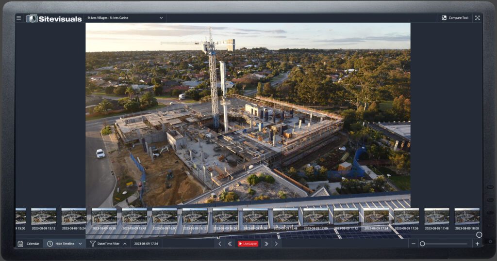Select the 2023-08-09 15:12 thumbnail
This screenshot has width=497, height=261.
tap(44, 216)
